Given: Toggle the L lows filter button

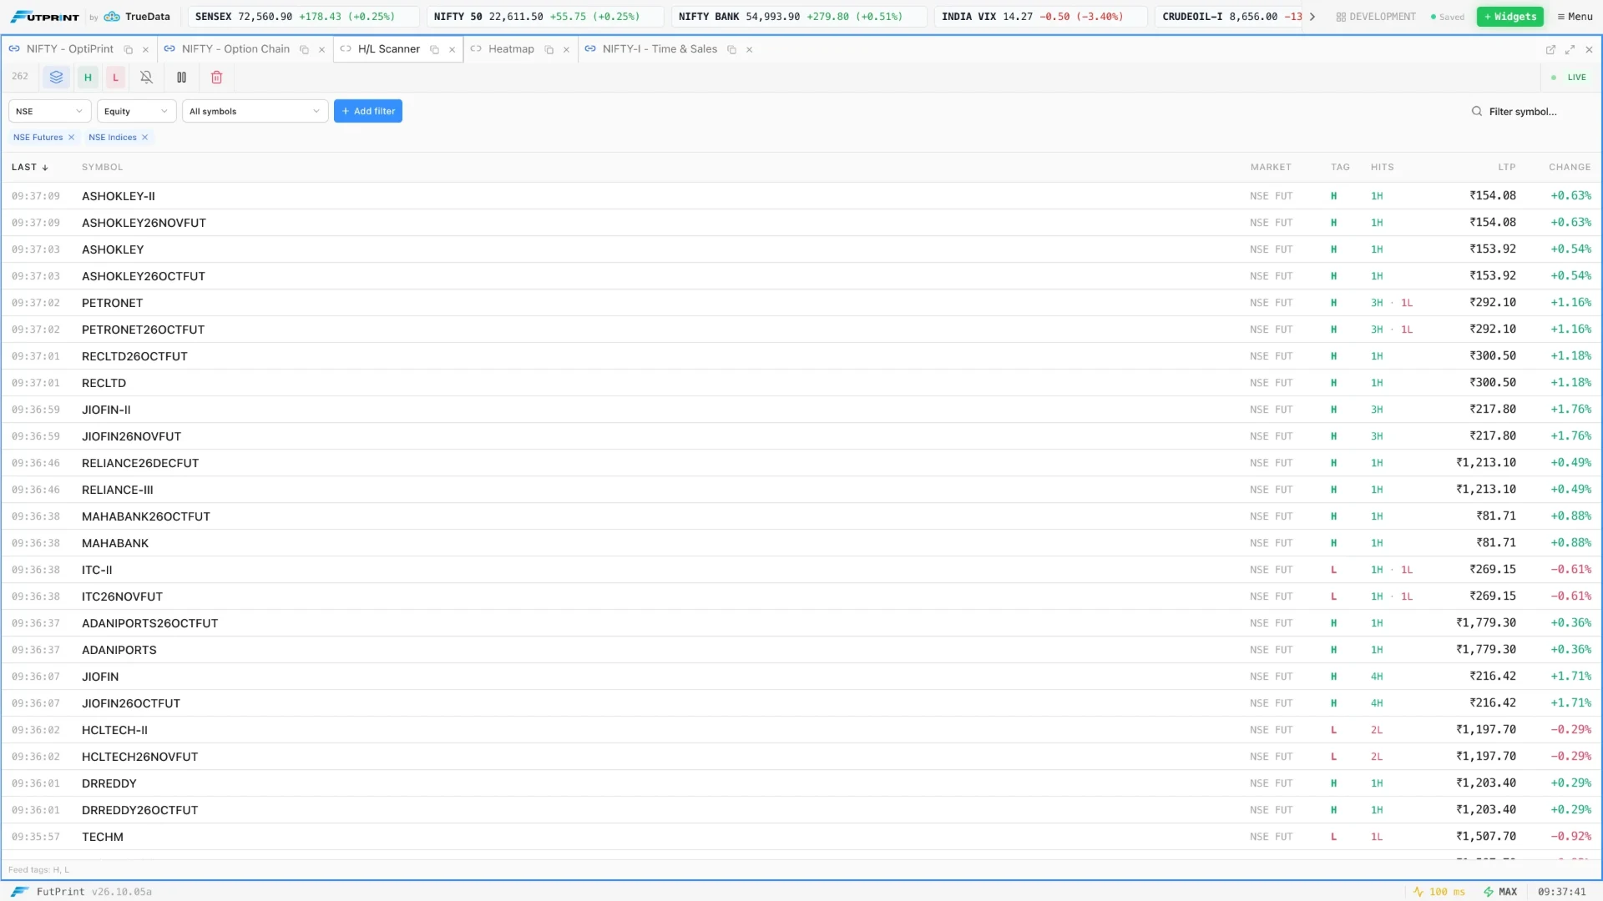Looking at the screenshot, I should (x=116, y=77).
